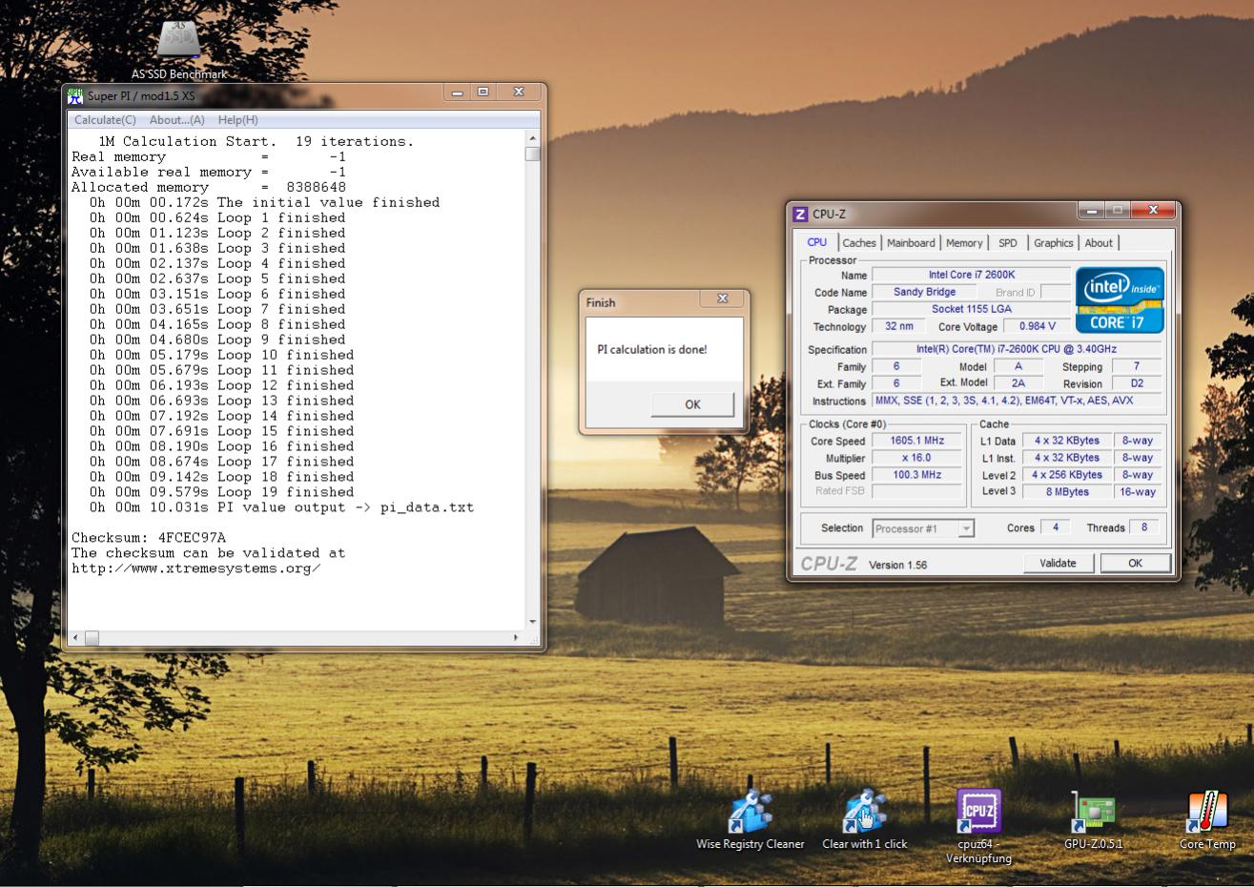
Task: Click 'Loop 1 finished' line
Action: (x=217, y=217)
